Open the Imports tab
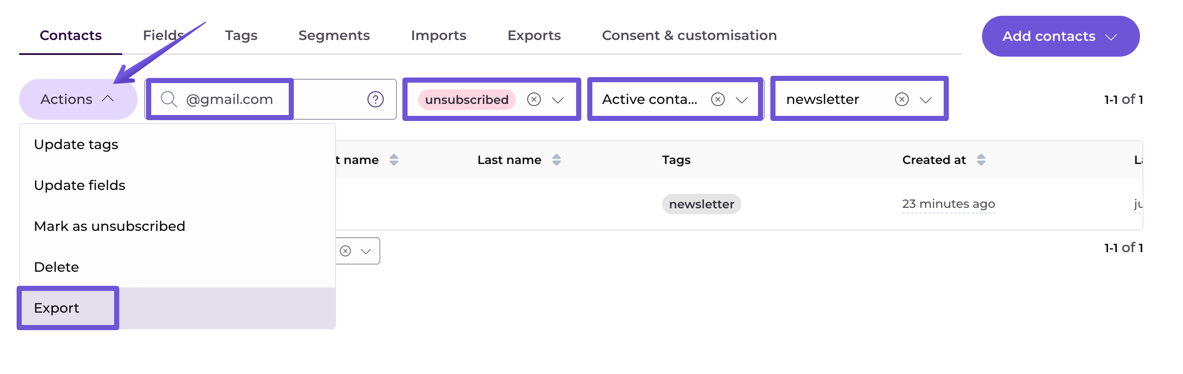This screenshot has height=374, width=1183. tap(438, 35)
